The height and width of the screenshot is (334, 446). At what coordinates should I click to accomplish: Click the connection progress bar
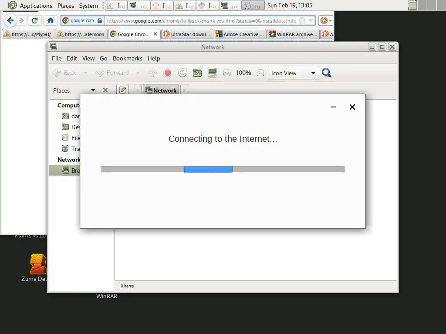coord(223,169)
